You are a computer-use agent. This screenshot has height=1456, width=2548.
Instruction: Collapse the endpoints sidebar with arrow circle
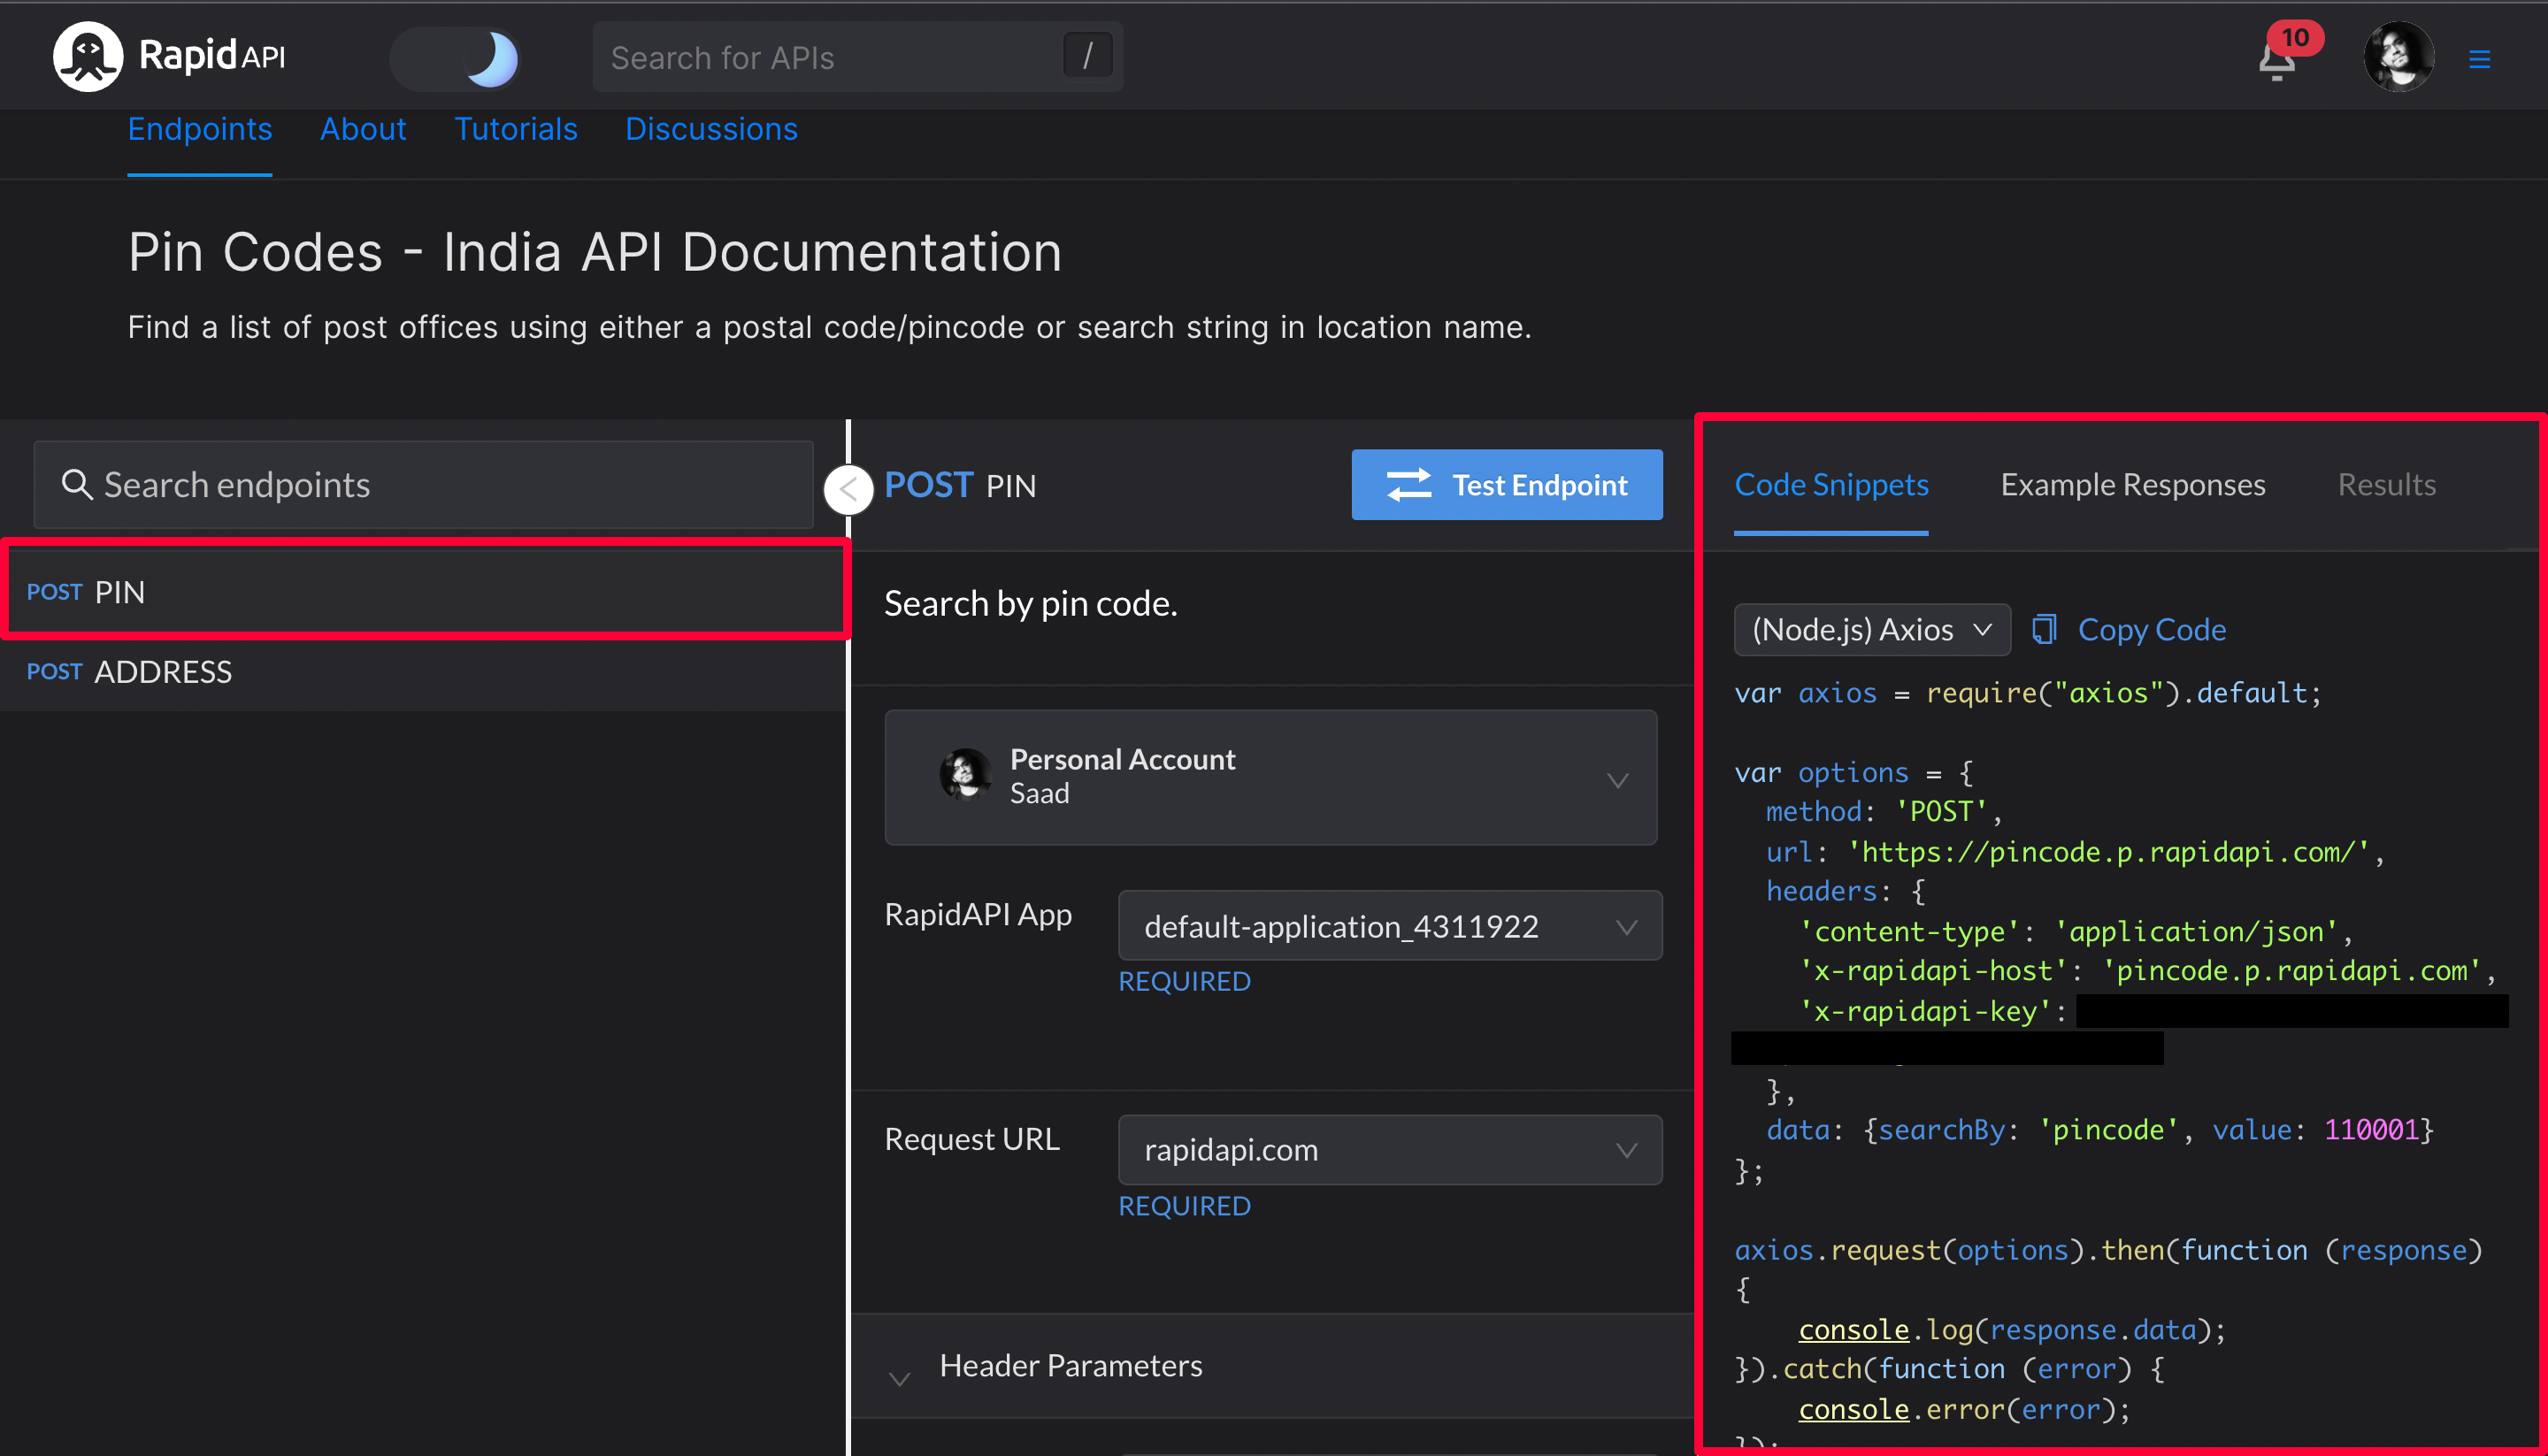click(x=848, y=489)
